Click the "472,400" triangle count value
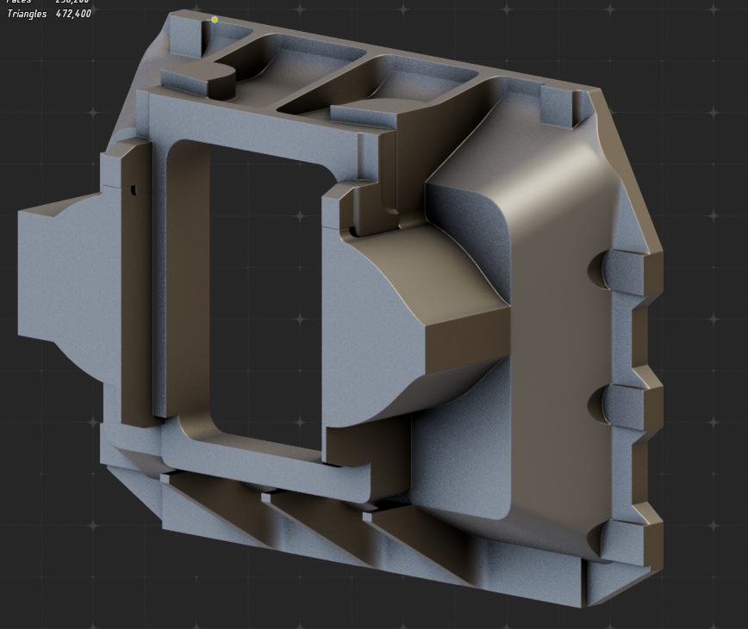This screenshot has width=748, height=629. click(x=73, y=13)
